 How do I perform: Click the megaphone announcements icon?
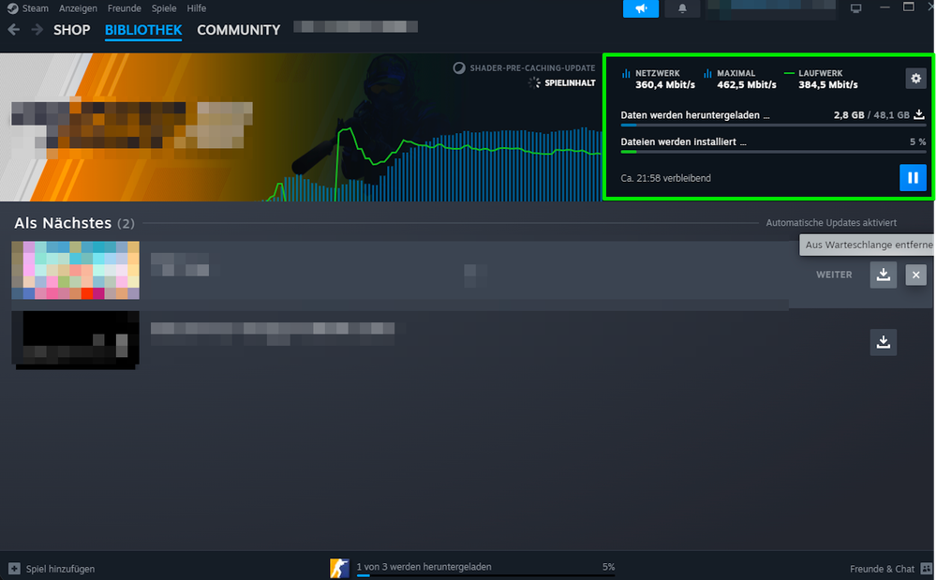(640, 8)
